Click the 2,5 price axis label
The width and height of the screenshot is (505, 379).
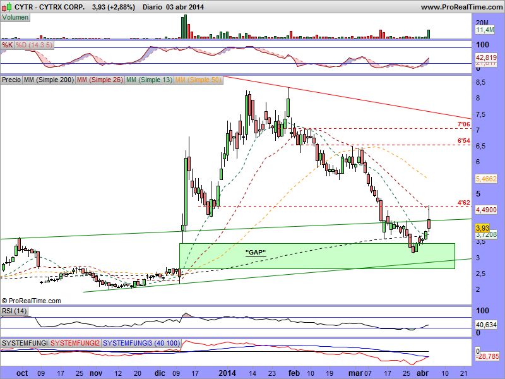tap(480, 274)
